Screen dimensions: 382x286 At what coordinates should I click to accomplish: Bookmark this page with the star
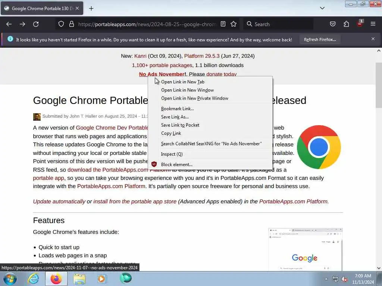[234, 24]
